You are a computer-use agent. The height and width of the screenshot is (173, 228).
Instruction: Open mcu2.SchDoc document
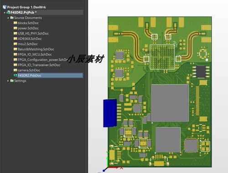pyautogui.click(x=28, y=44)
